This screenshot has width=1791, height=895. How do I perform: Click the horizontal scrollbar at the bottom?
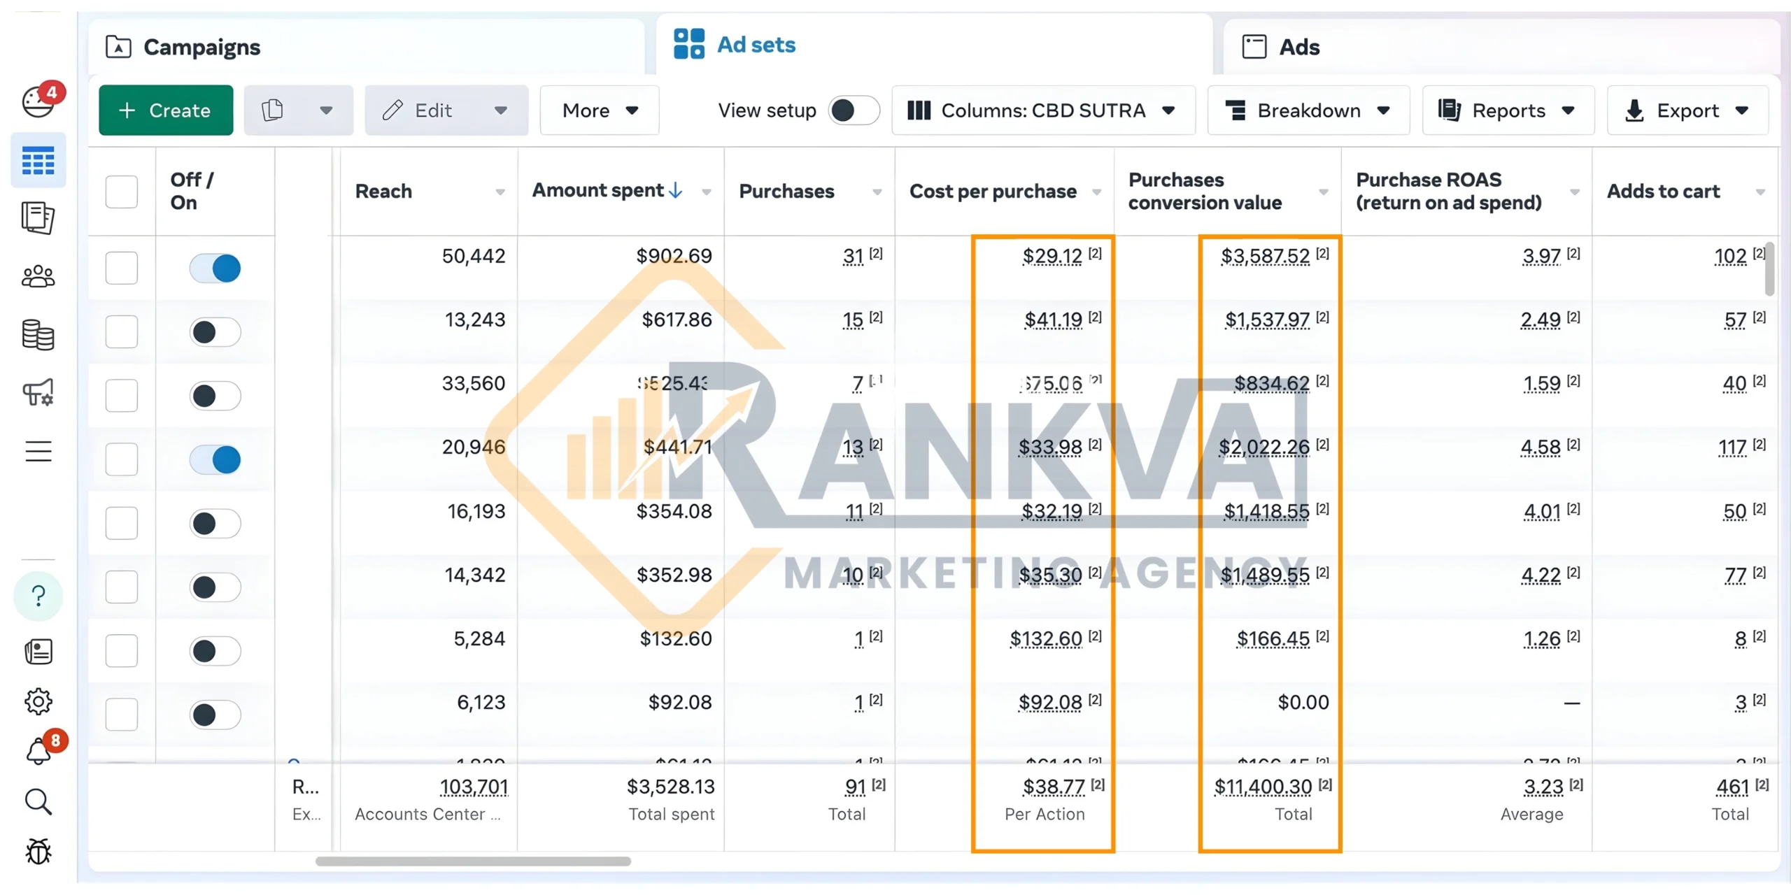click(x=473, y=862)
